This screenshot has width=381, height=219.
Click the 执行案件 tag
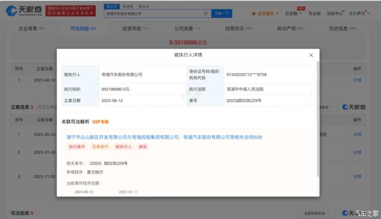pos(77,147)
